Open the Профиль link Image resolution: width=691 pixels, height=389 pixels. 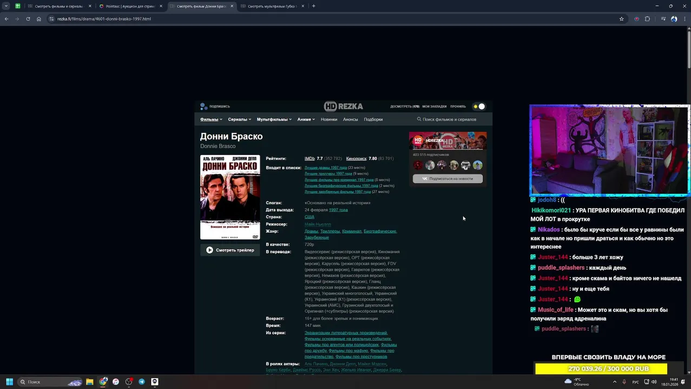(458, 106)
